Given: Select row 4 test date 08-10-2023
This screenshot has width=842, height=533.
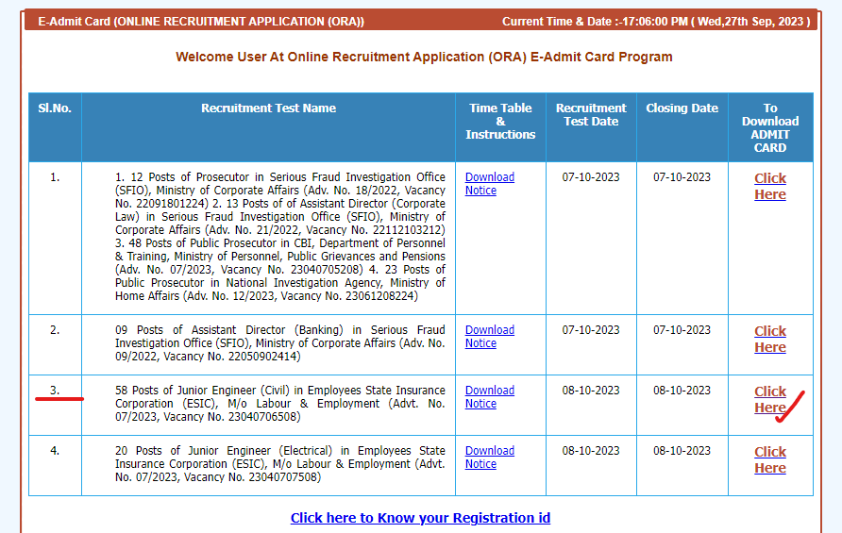Looking at the screenshot, I should click(591, 451).
